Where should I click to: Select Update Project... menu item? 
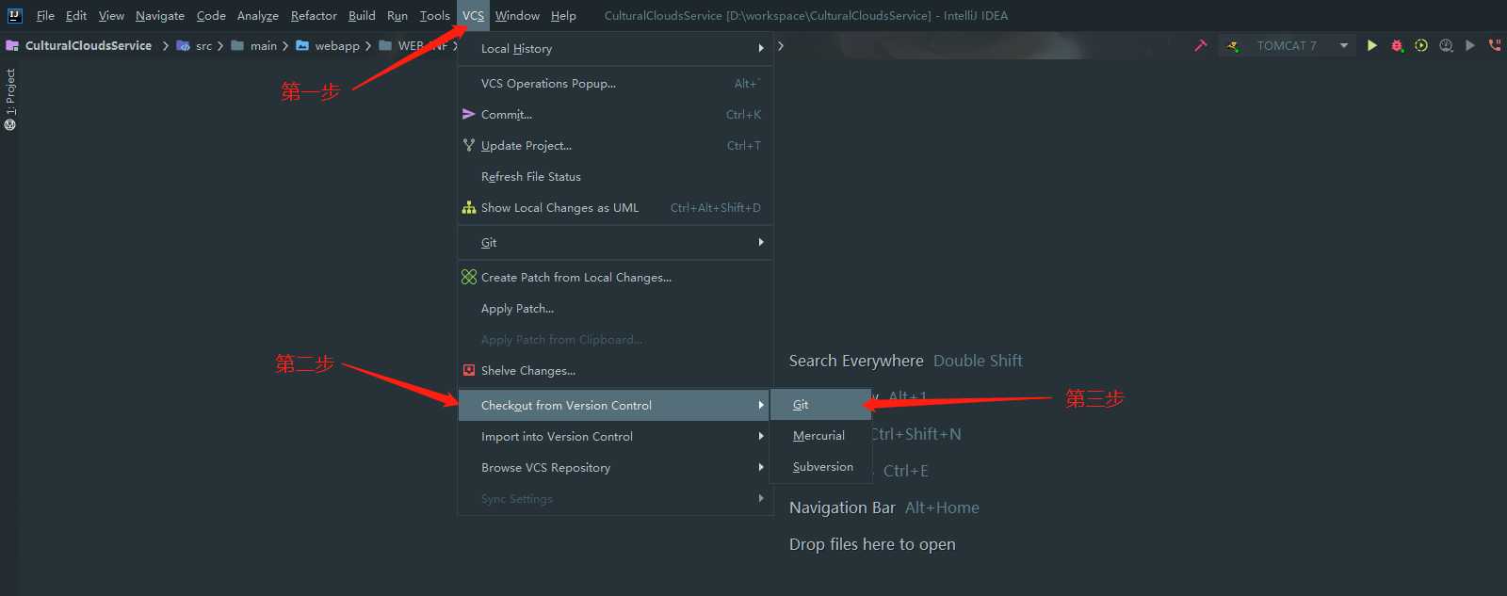[615, 145]
